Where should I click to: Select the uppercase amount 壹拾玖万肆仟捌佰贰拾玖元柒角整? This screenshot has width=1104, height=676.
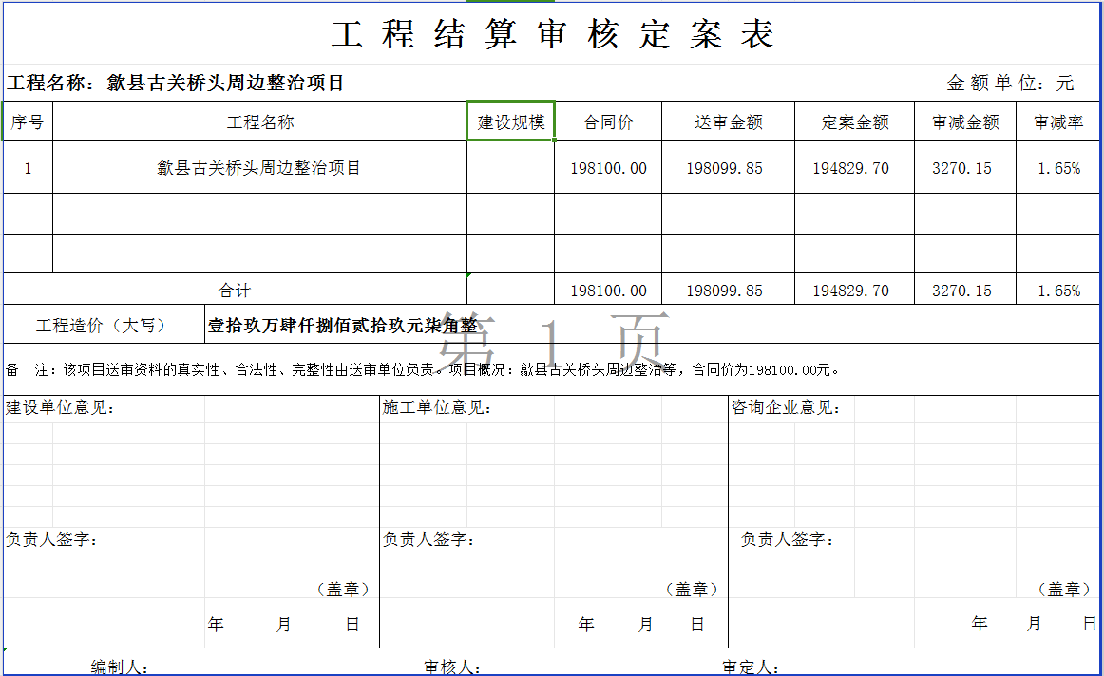[342, 326]
